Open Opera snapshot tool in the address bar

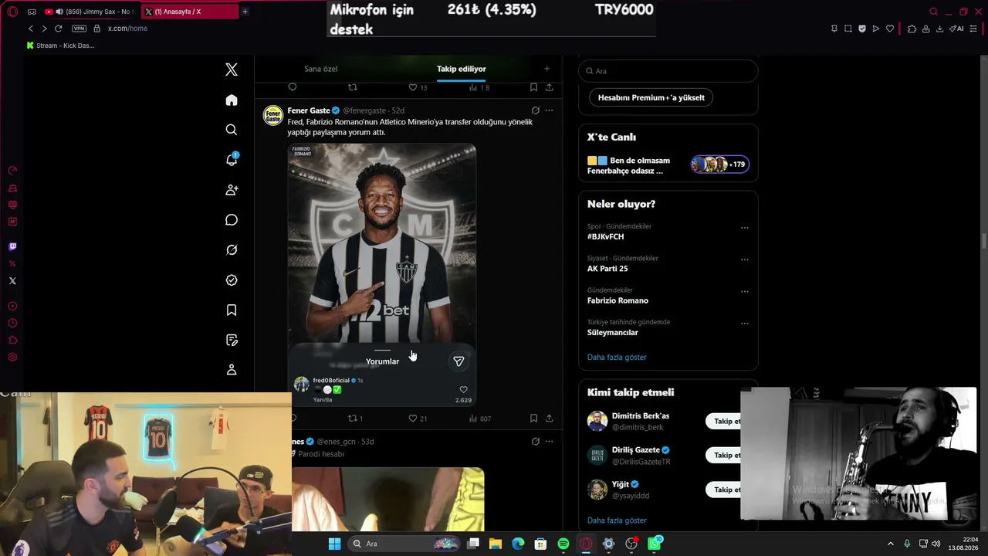point(848,29)
